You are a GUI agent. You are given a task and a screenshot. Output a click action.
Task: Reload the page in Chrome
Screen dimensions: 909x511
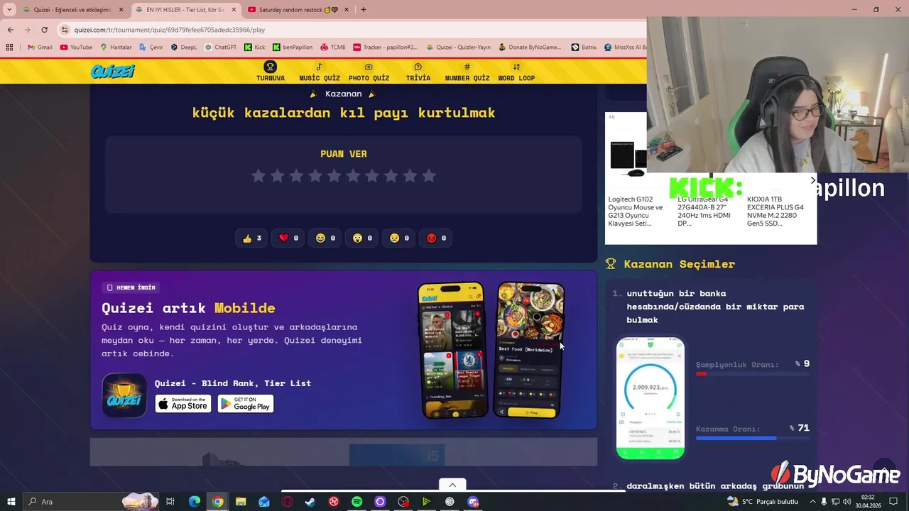(x=44, y=30)
